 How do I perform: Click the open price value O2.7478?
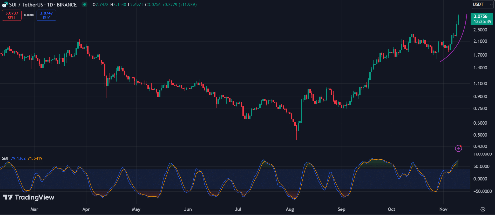100,5
